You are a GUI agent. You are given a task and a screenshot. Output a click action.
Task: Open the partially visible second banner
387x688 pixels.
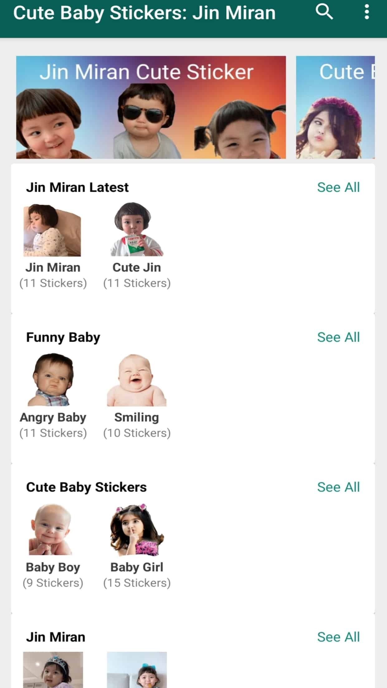(x=335, y=107)
